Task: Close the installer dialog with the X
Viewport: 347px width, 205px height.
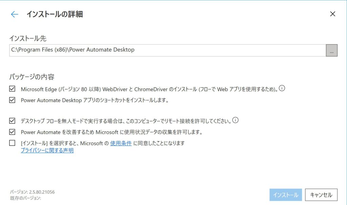Action: (332, 14)
